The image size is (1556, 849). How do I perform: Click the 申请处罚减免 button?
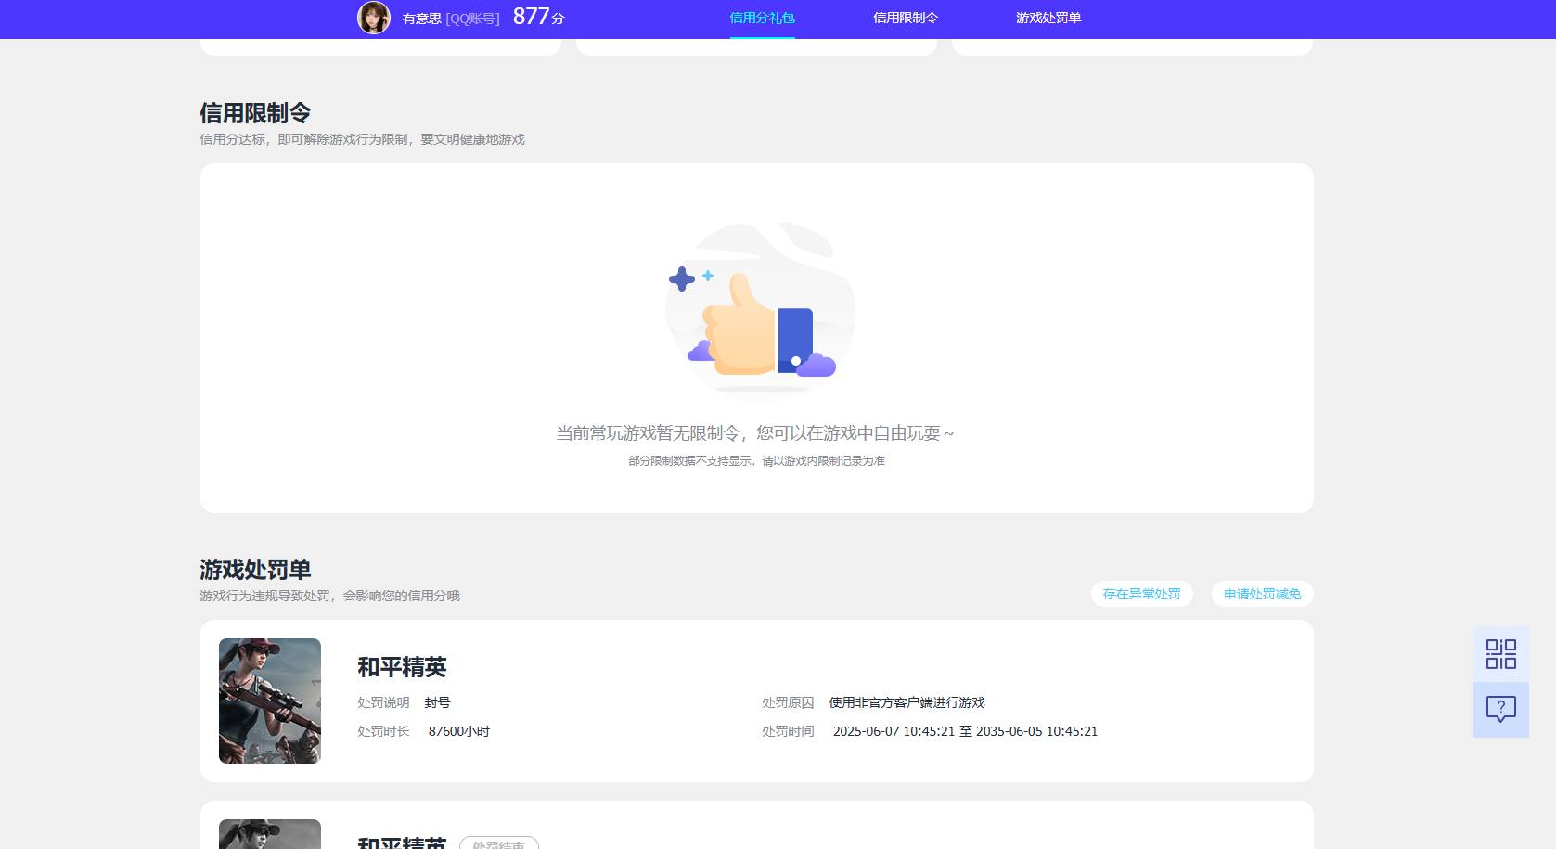1262,594
